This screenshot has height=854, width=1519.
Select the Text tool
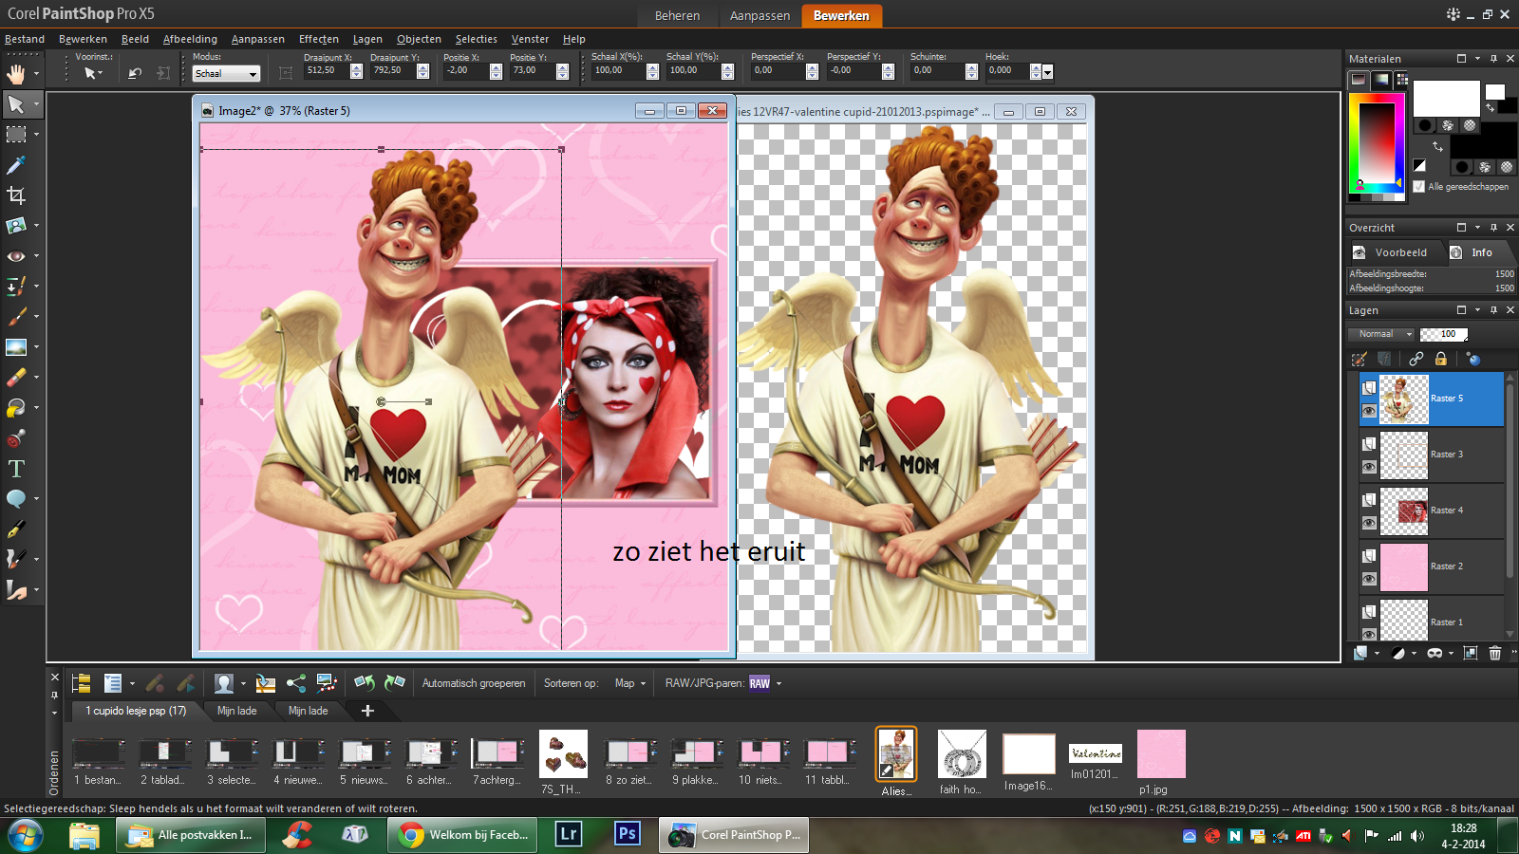pyautogui.click(x=16, y=469)
